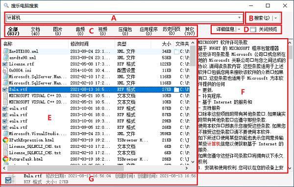
Task: Select the XPathExpression.html file name
Action: point(31,140)
